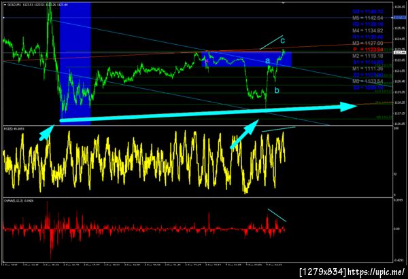Viewport: 408px width, 279px height.
Task: Click the 100 level on RSI scale
Action: coord(396,128)
